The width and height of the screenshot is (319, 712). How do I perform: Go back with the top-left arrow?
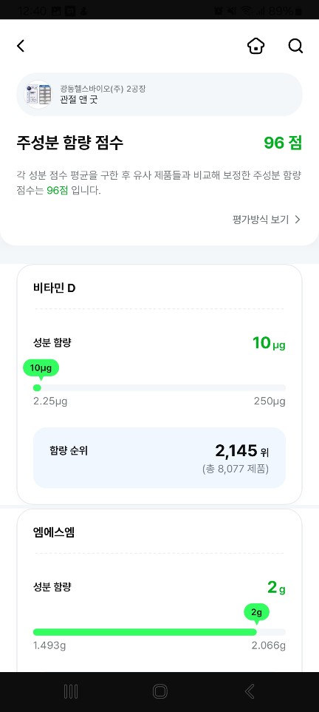[21, 46]
